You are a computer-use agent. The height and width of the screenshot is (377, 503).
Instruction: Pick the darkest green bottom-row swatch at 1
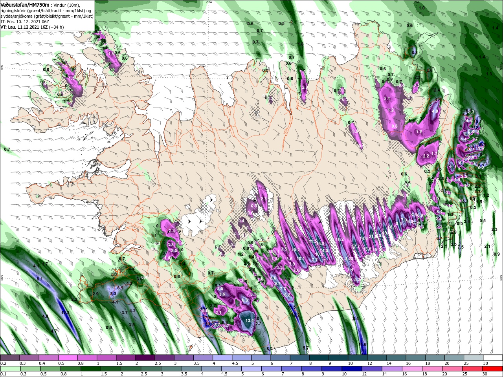coord(90,369)
